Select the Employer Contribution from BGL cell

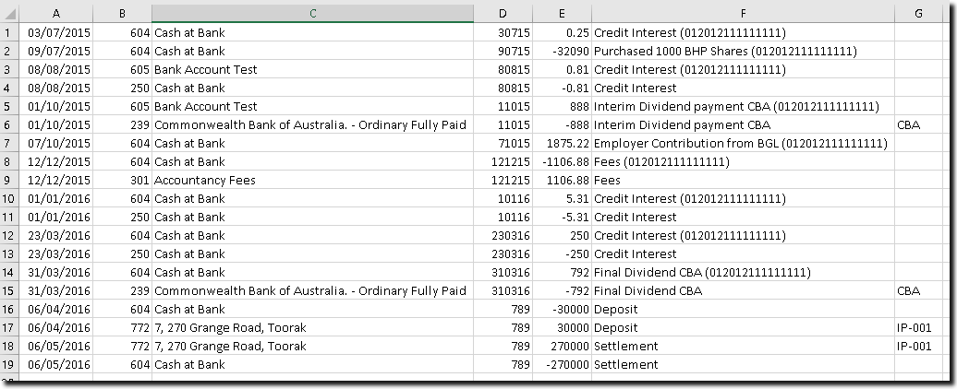pyautogui.click(x=740, y=143)
